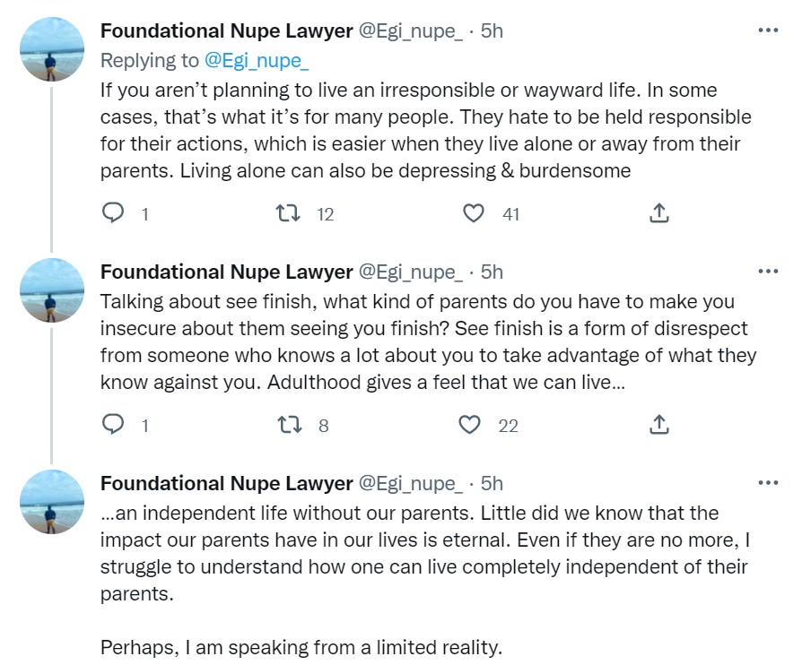
Task: Like the 'see finish' tweet with 22 likes
Action: (470, 425)
